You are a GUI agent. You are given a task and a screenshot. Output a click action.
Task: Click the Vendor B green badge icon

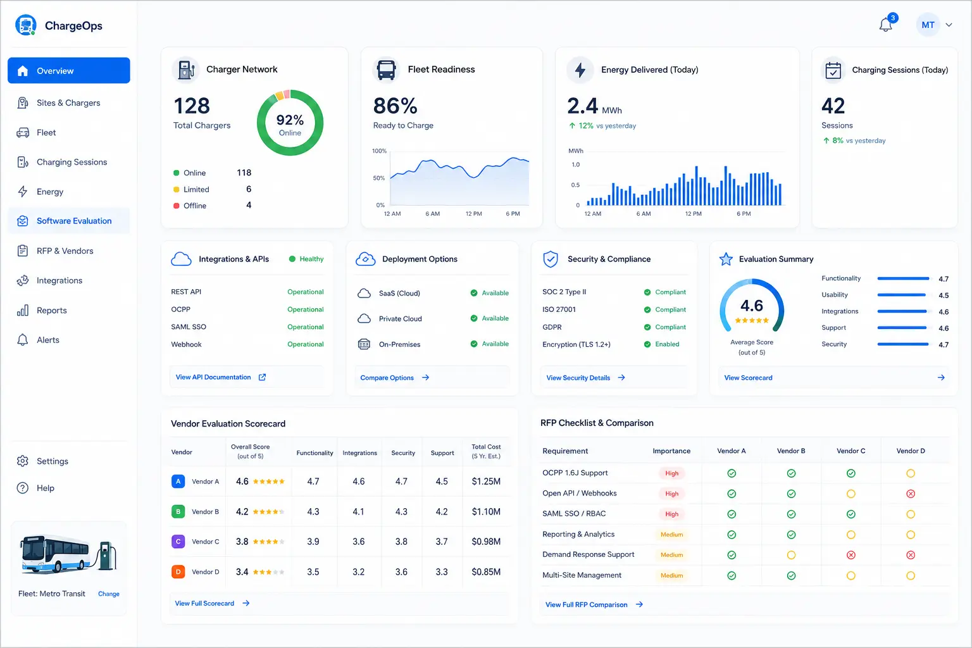click(178, 511)
